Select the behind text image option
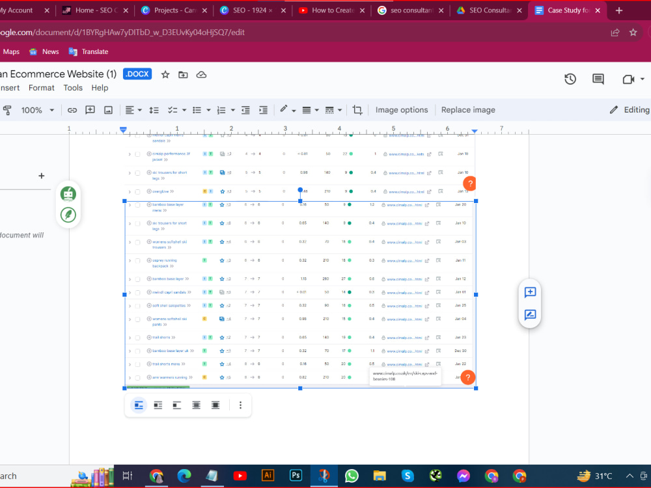 196,405
